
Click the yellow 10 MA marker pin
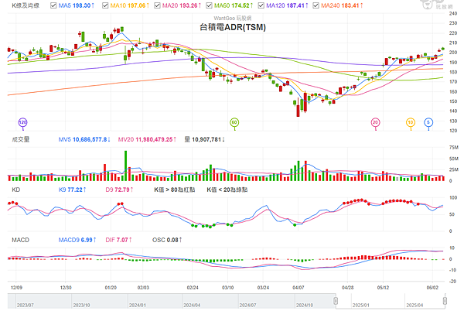(x=411, y=123)
